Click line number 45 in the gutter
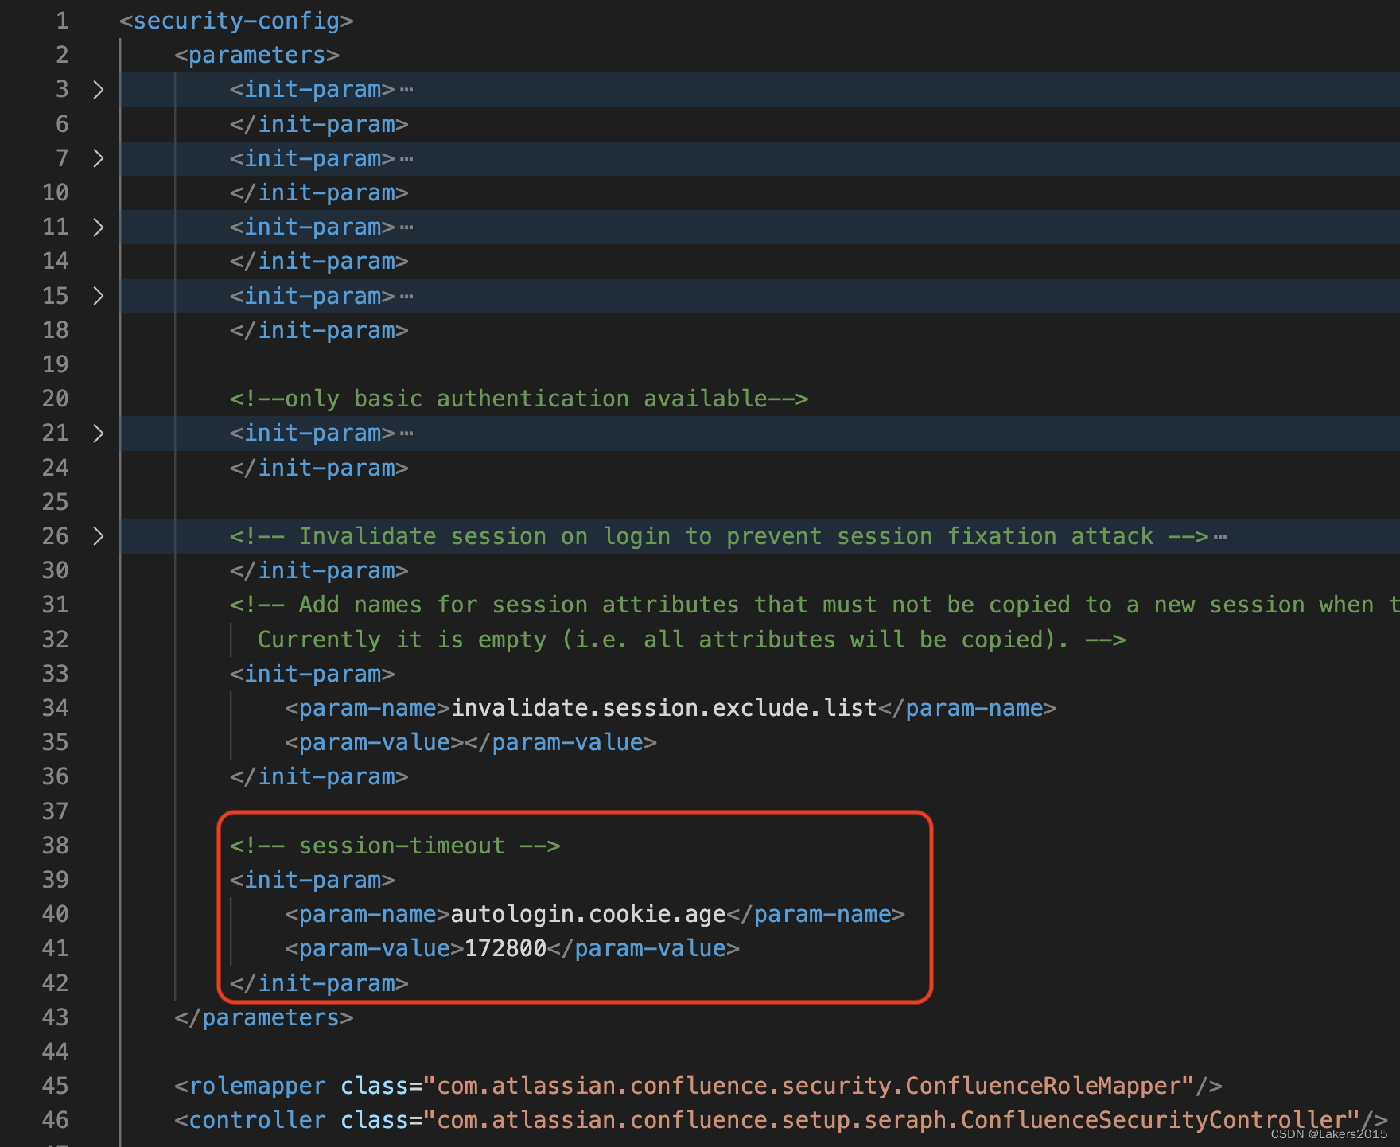The height and width of the screenshot is (1147, 1400). pyautogui.click(x=56, y=1086)
